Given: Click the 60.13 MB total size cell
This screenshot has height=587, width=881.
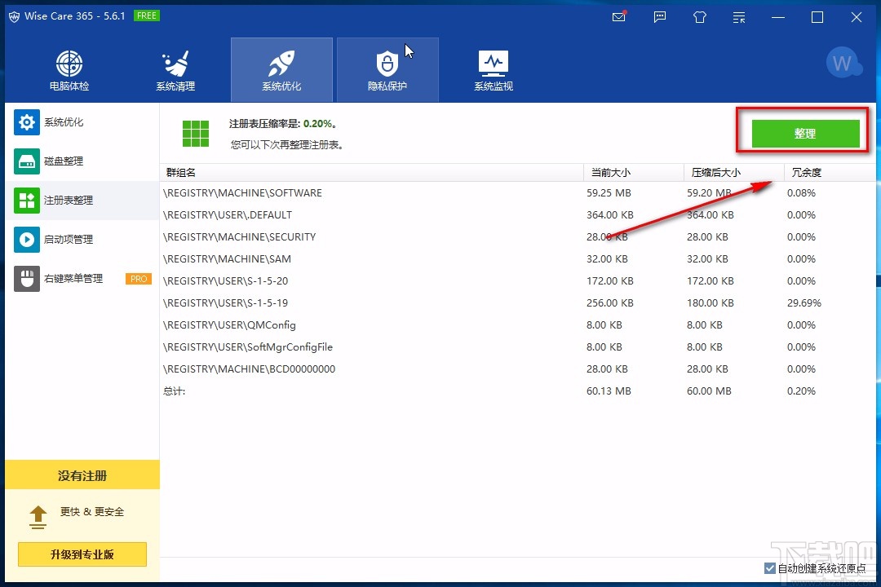Looking at the screenshot, I should (x=609, y=391).
